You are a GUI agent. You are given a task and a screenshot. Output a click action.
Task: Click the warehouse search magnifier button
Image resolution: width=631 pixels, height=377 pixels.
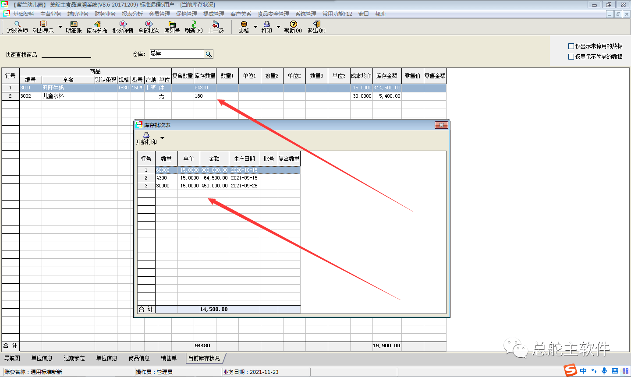[209, 54]
